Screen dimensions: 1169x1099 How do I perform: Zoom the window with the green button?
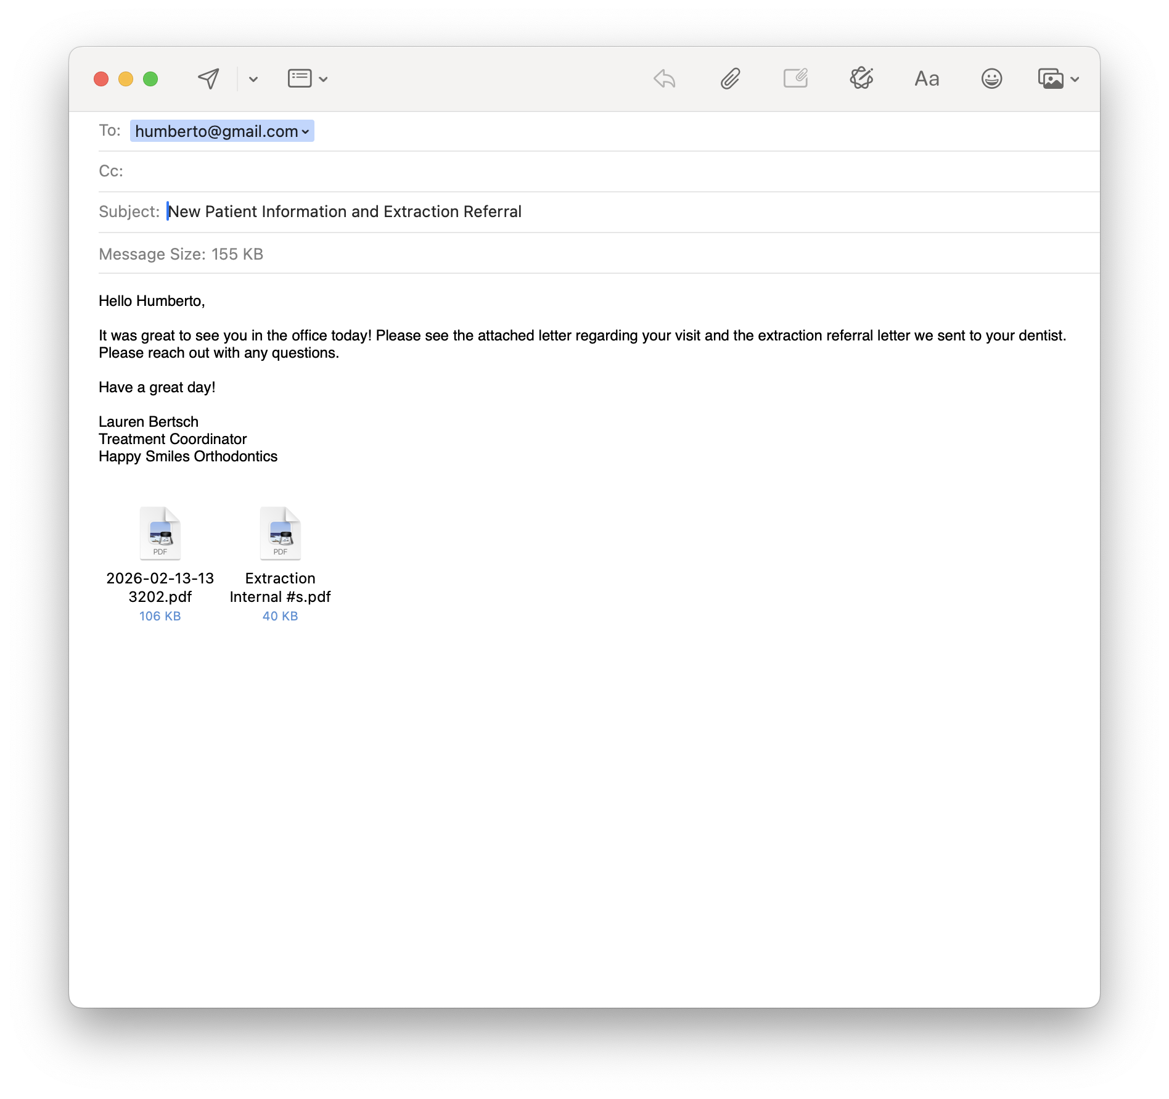(x=150, y=79)
